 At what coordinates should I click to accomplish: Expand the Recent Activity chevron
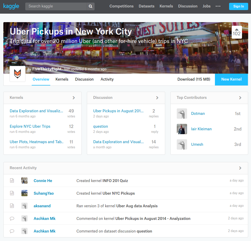coord(240,168)
